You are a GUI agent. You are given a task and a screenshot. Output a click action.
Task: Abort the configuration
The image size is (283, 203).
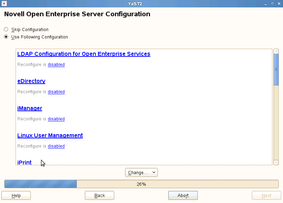[183, 196]
